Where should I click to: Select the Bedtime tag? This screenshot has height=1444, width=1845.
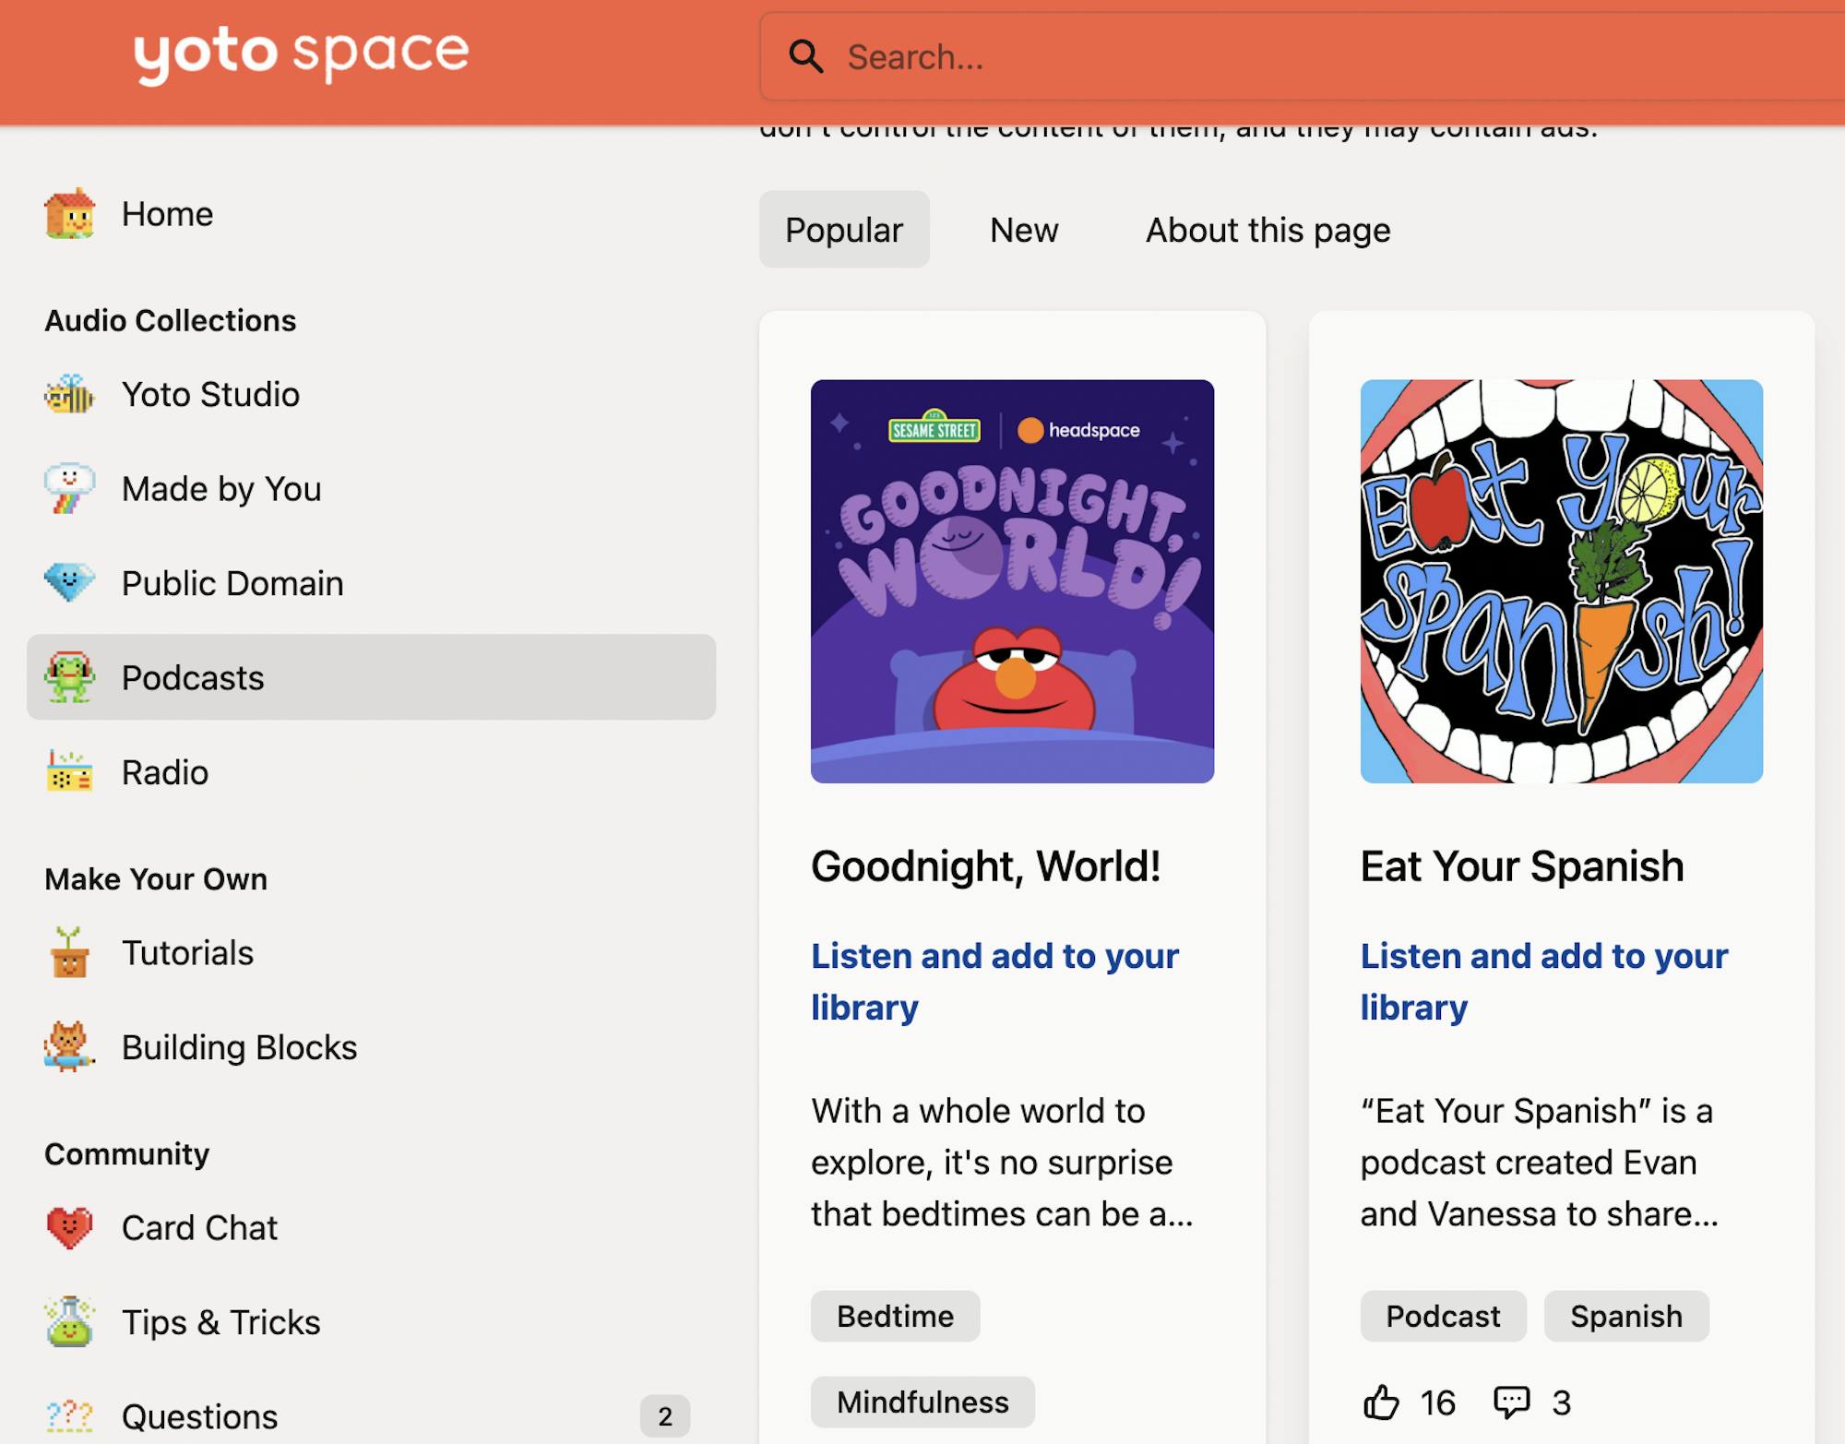895,1316
